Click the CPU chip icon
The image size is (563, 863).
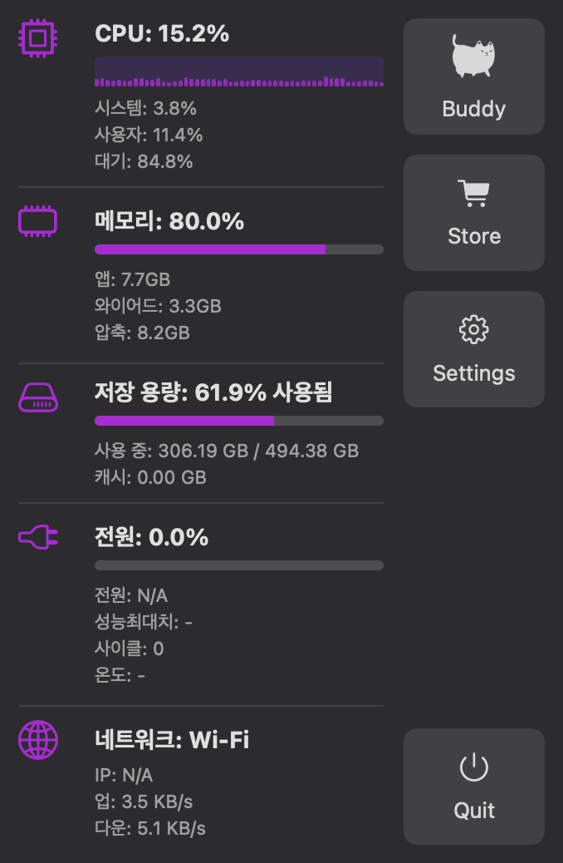(37, 37)
